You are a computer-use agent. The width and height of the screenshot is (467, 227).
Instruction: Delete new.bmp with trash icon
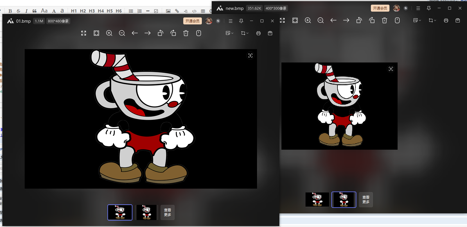pos(385,20)
